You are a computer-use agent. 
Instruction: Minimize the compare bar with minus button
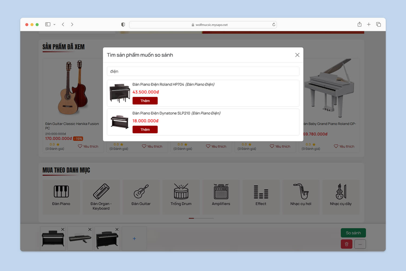[360, 244]
